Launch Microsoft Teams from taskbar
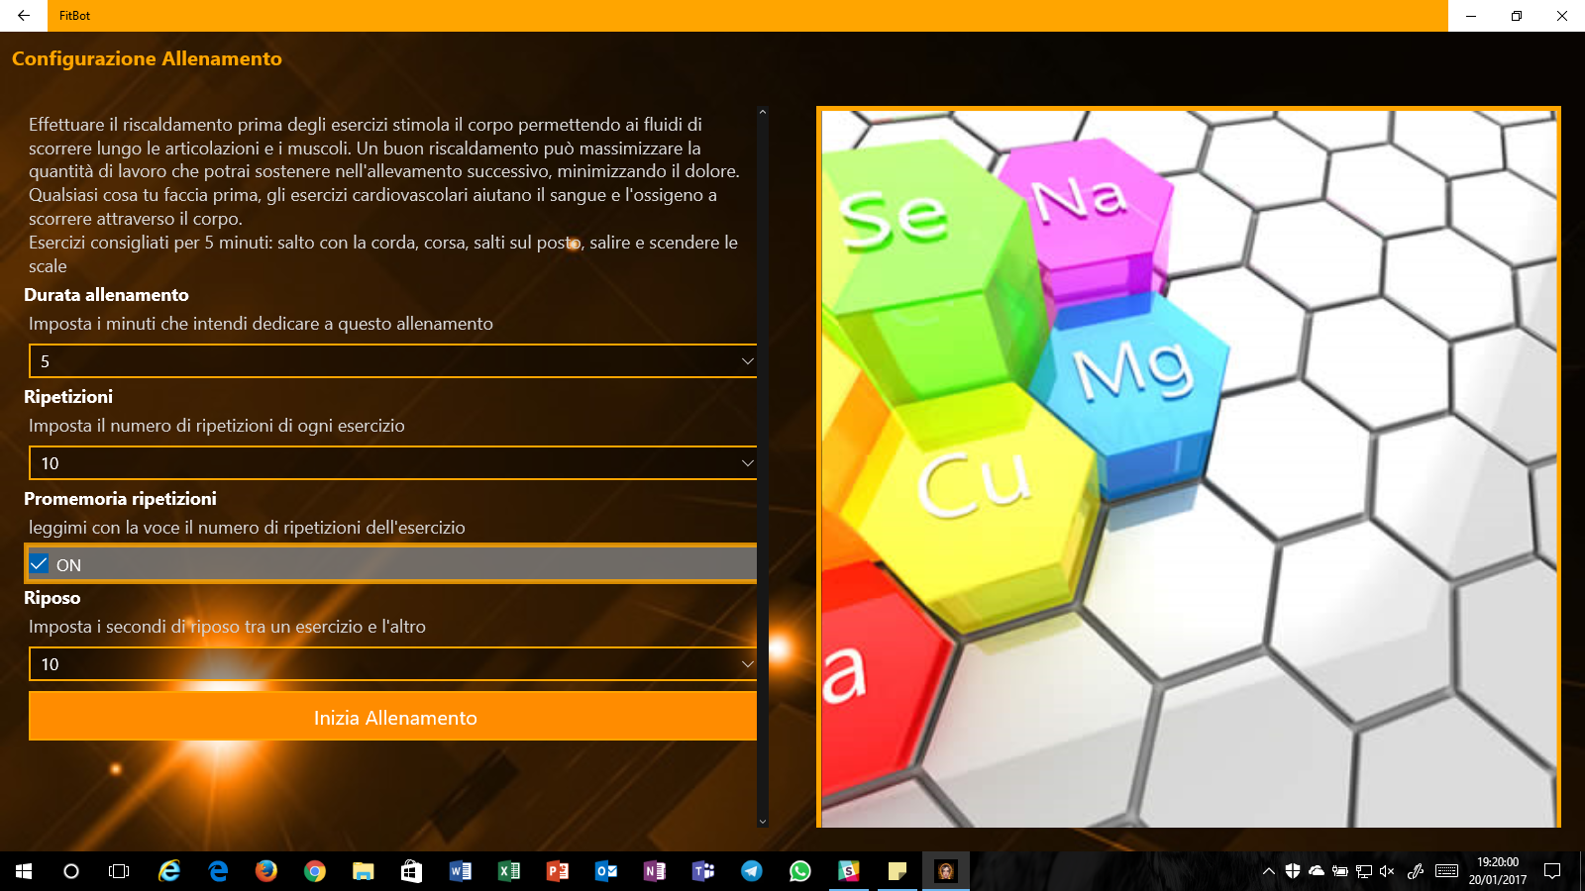Viewport: 1585px width, 891px height. click(703, 871)
